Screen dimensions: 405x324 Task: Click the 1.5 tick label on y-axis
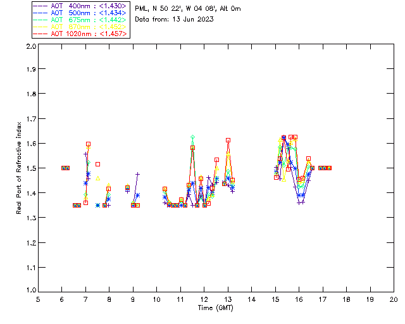[x=30, y=168]
